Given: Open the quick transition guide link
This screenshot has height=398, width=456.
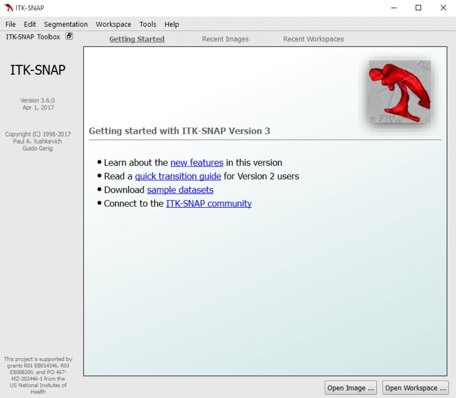Looking at the screenshot, I should [x=178, y=176].
